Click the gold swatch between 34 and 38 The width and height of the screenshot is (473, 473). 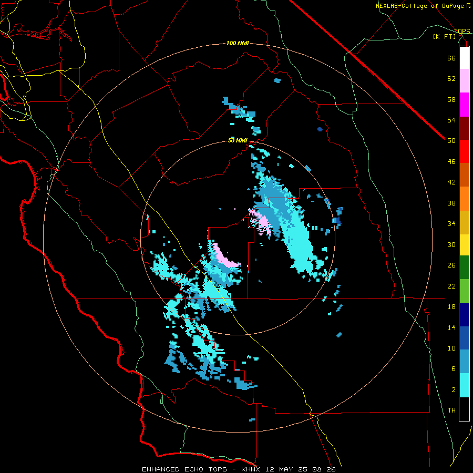click(464, 222)
